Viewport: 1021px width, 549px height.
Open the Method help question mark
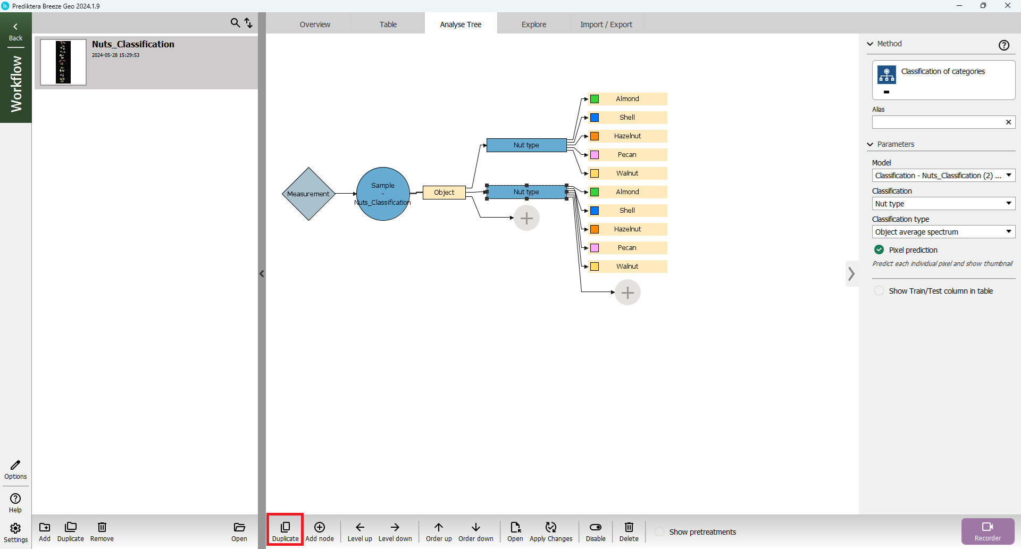click(1003, 45)
